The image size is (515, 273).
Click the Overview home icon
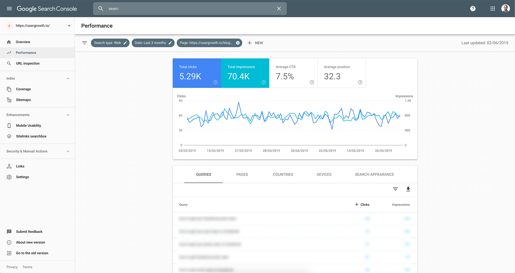[x=9, y=42]
